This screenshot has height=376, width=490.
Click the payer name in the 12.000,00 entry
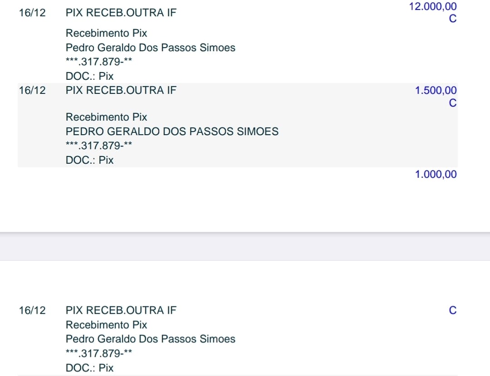tap(150, 48)
